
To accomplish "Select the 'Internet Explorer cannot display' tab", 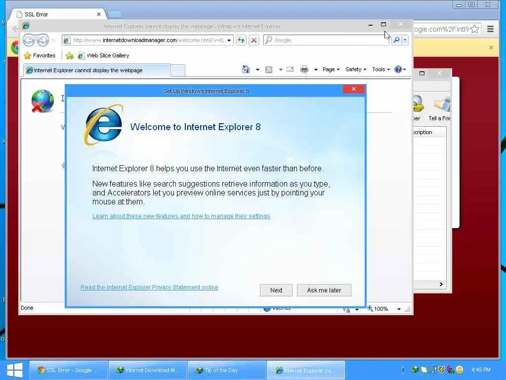I will point(96,70).
